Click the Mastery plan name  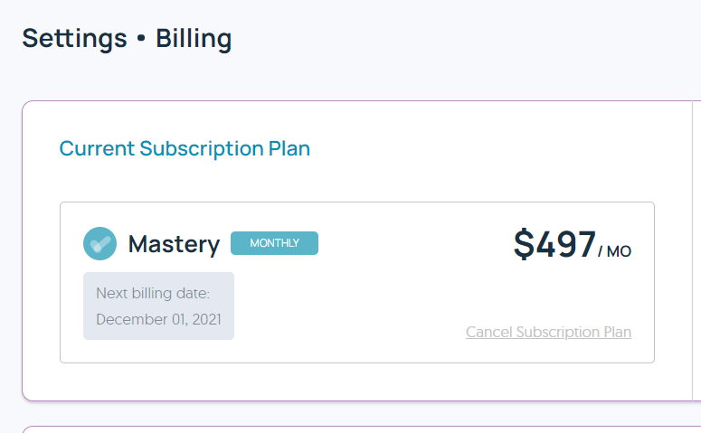(x=174, y=244)
